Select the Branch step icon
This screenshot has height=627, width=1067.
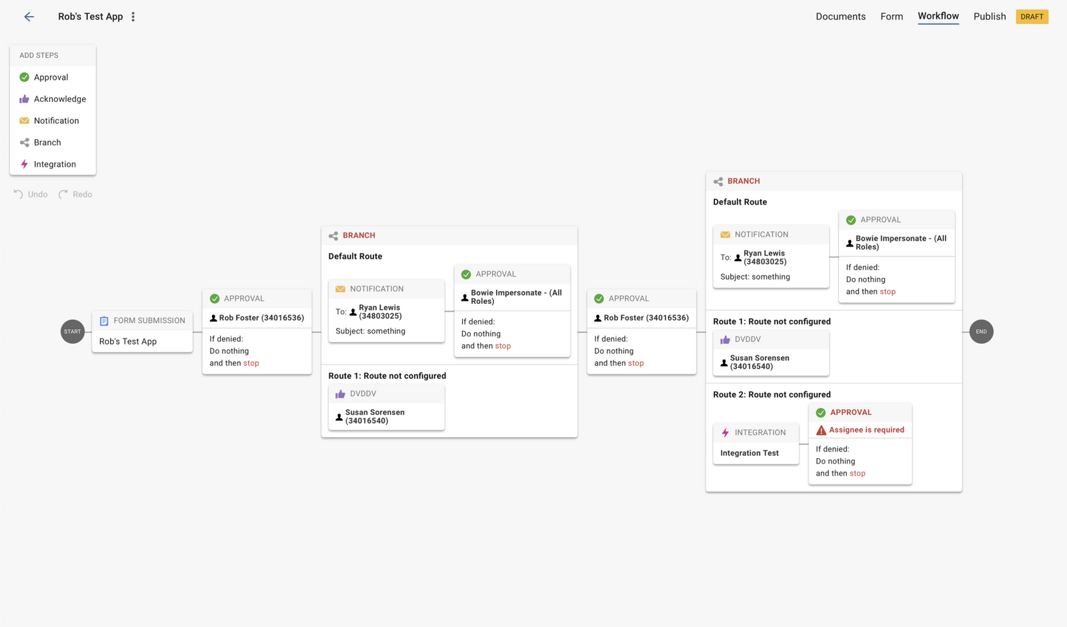(x=24, y=142)
